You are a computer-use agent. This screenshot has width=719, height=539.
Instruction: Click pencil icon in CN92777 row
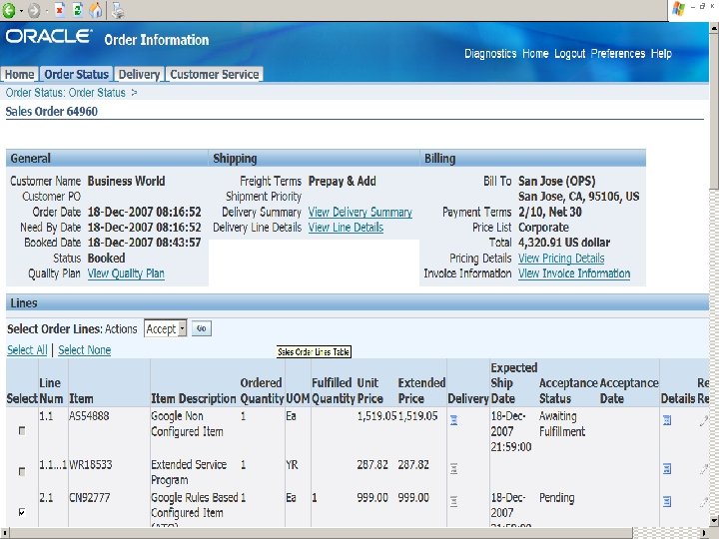704,502
